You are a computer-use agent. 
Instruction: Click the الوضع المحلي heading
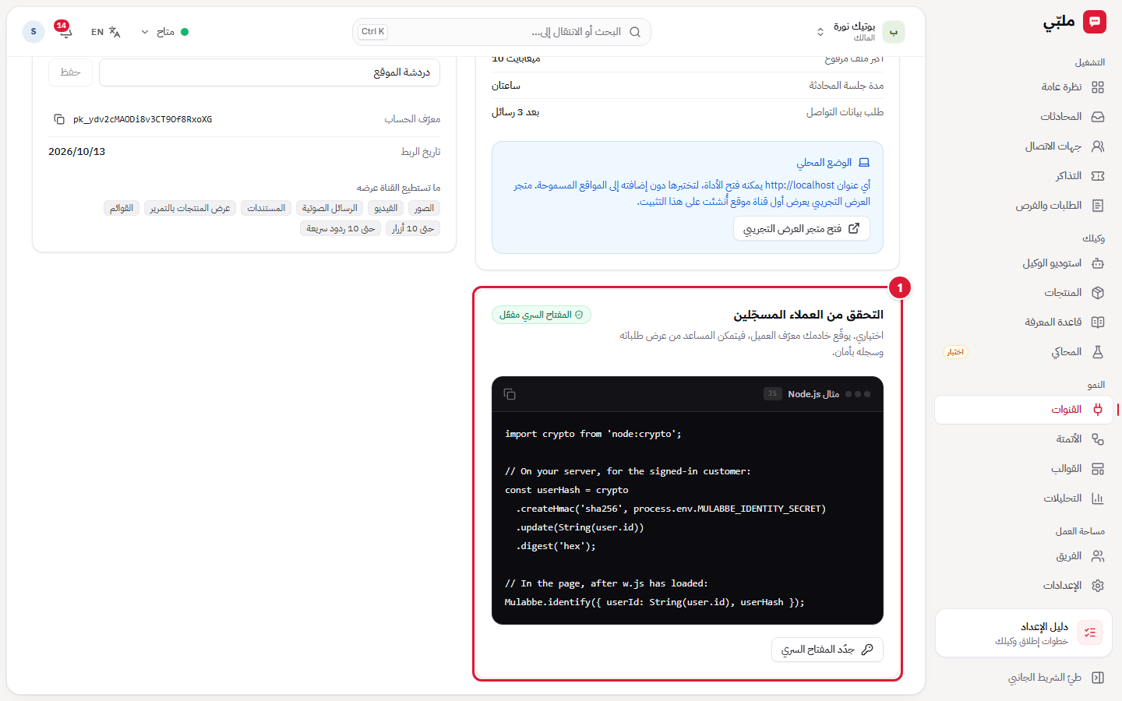[824, 163]
